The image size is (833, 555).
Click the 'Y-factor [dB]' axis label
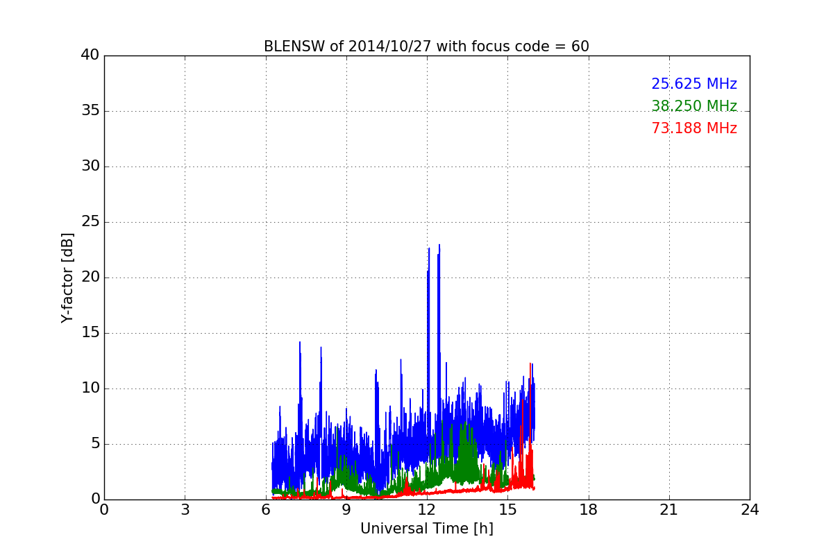coord(67,277)
